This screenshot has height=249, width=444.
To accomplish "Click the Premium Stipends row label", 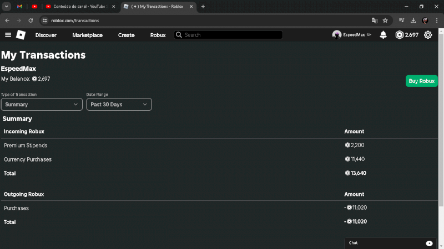I will (26, 146).
